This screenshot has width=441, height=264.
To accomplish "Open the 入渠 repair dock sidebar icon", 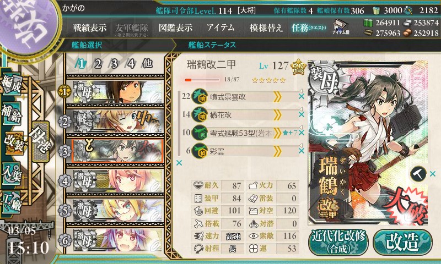I will pos(12,174).
